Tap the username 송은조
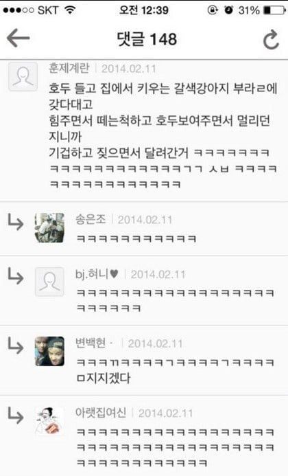288x476 pixels. [x=91, y=219]
